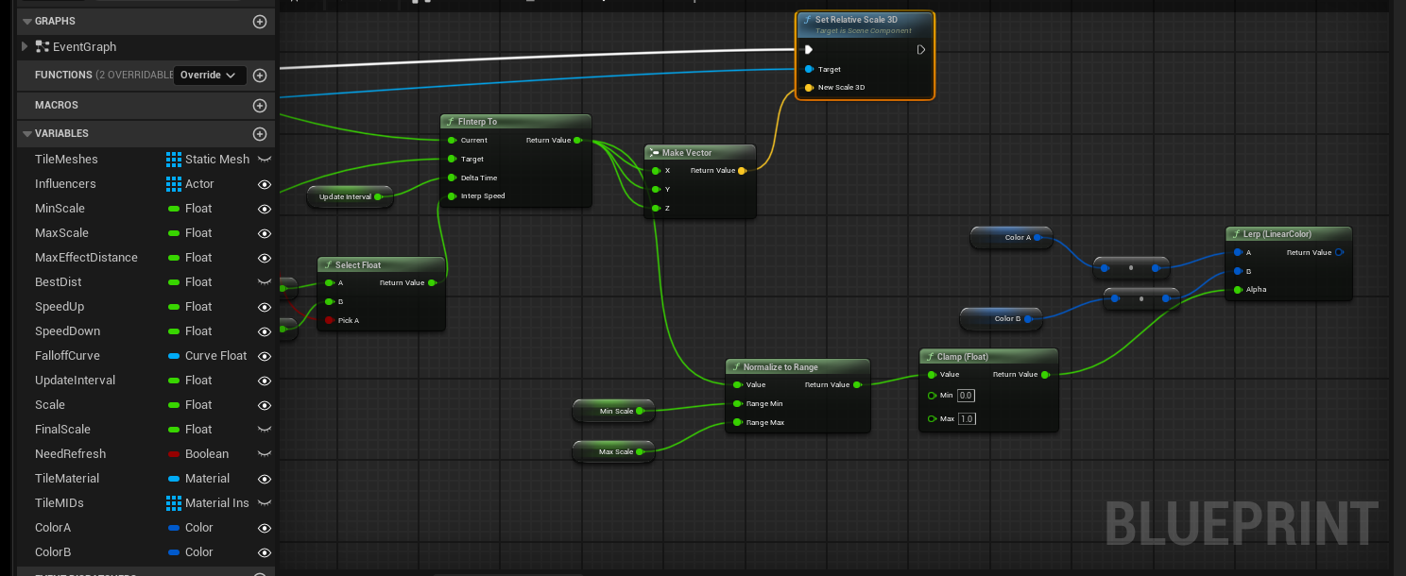
Task: Click the Lerp (LinearColor) node header
Action: click(x=1277, y=233)
